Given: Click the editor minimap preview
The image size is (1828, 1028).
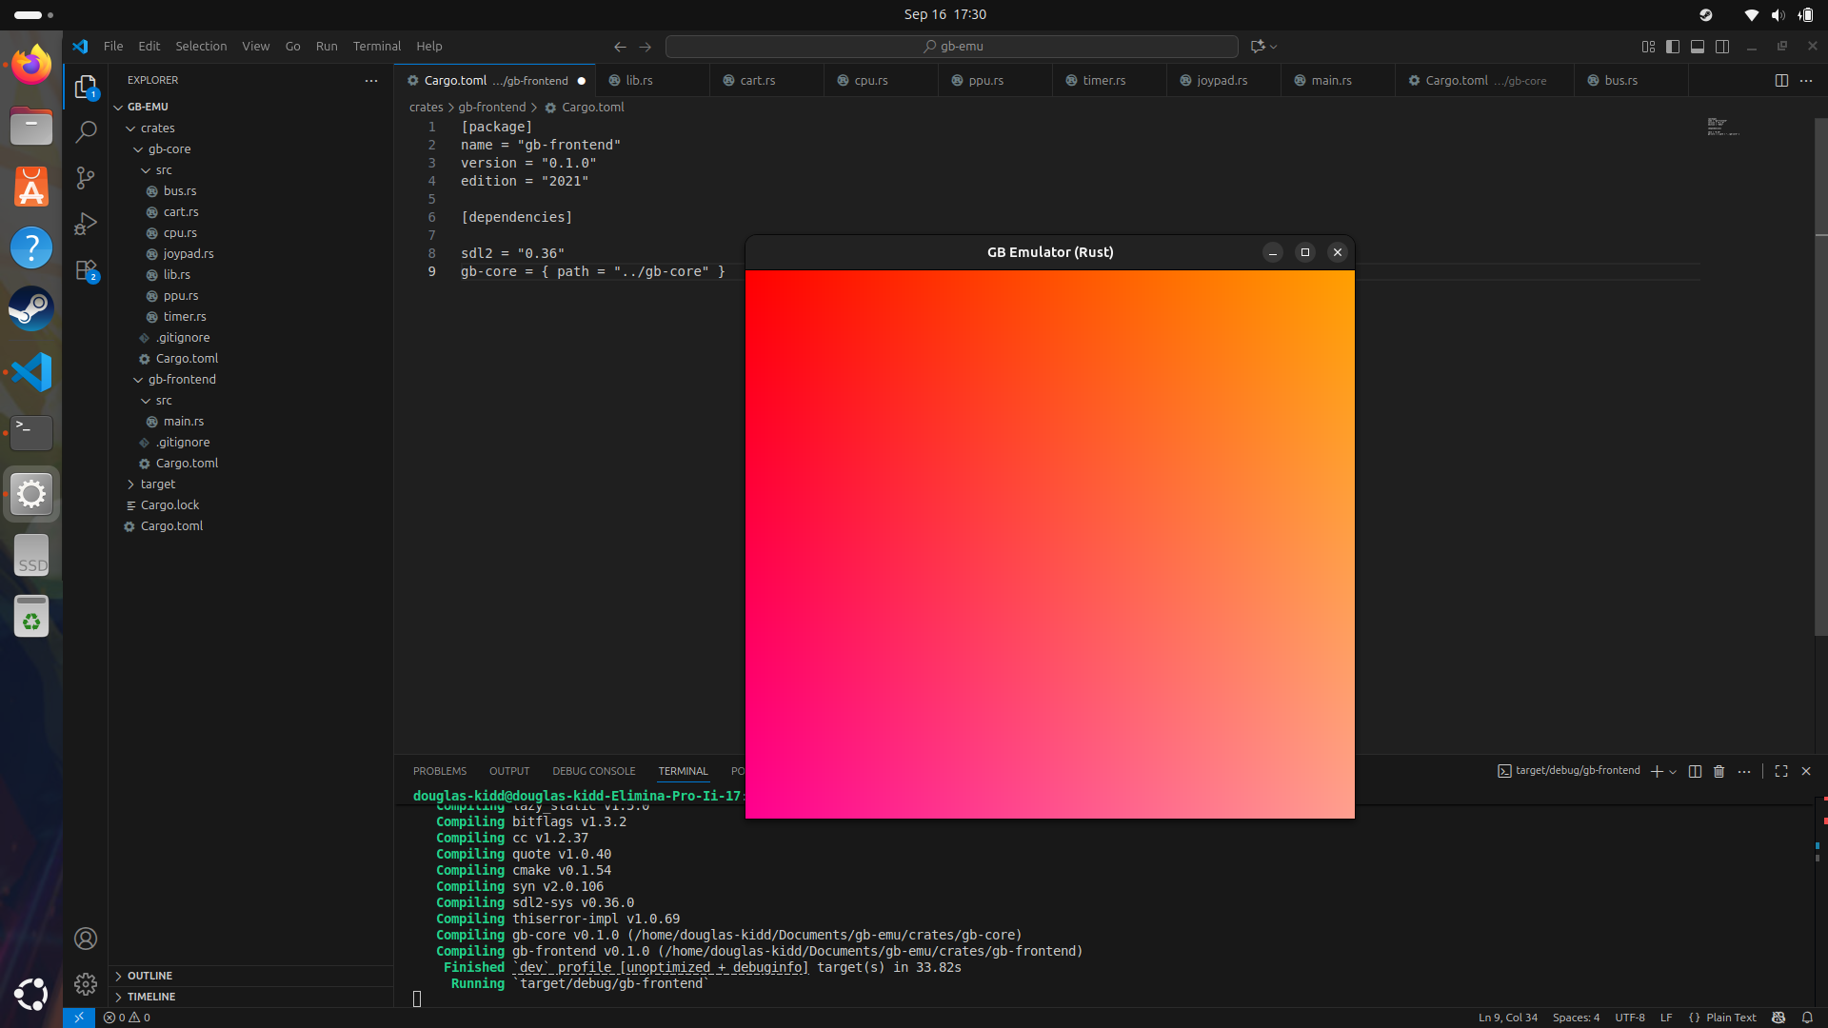Looking at the screenshot, I should click(1722, 127).
